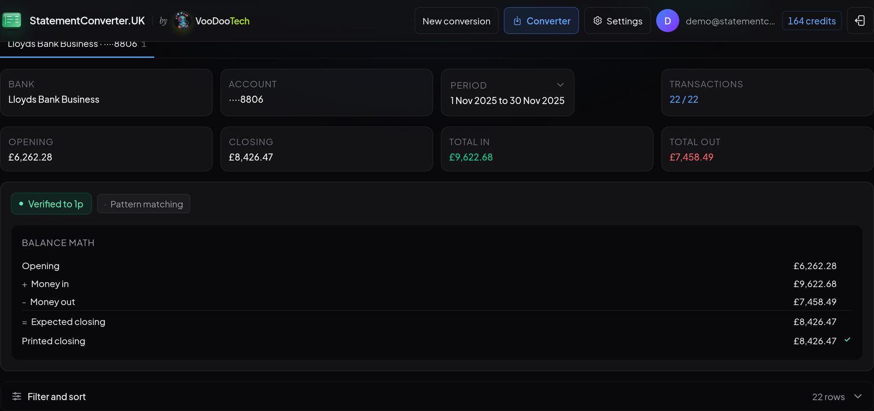Click green checkmark next to printed closing

[x=847, y=339]
